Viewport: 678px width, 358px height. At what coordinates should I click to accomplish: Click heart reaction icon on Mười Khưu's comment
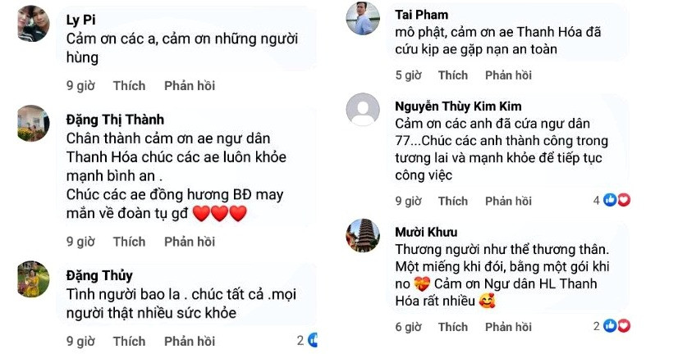623,326
